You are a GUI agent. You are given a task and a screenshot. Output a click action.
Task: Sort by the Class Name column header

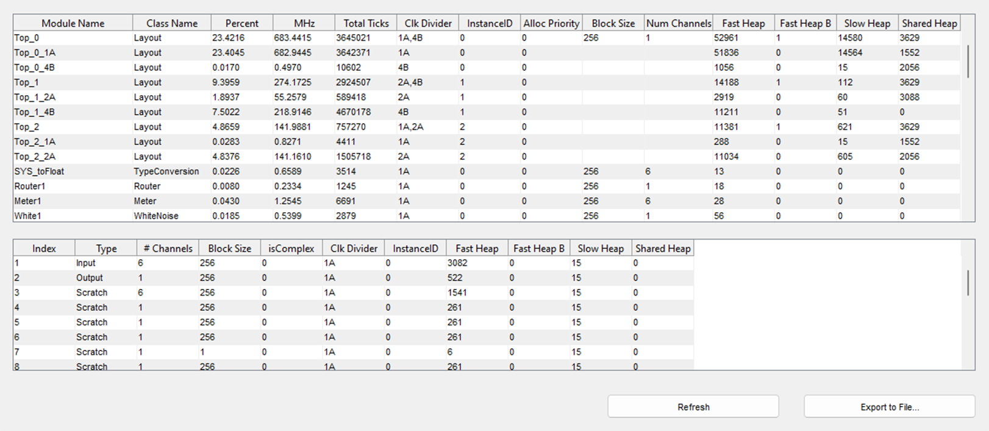point(171,23)
